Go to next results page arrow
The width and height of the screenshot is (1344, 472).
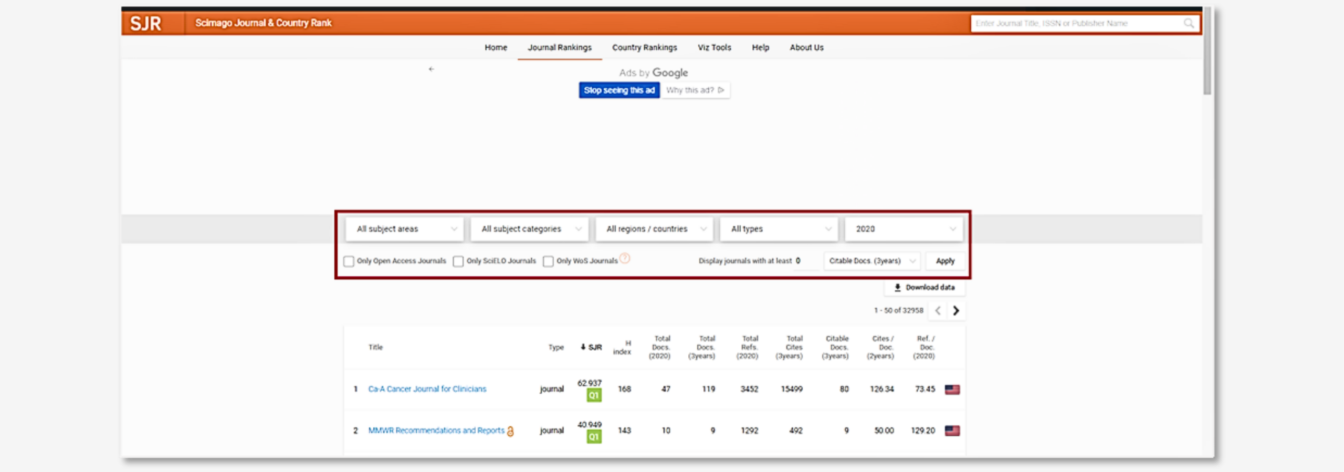(956, 310)
